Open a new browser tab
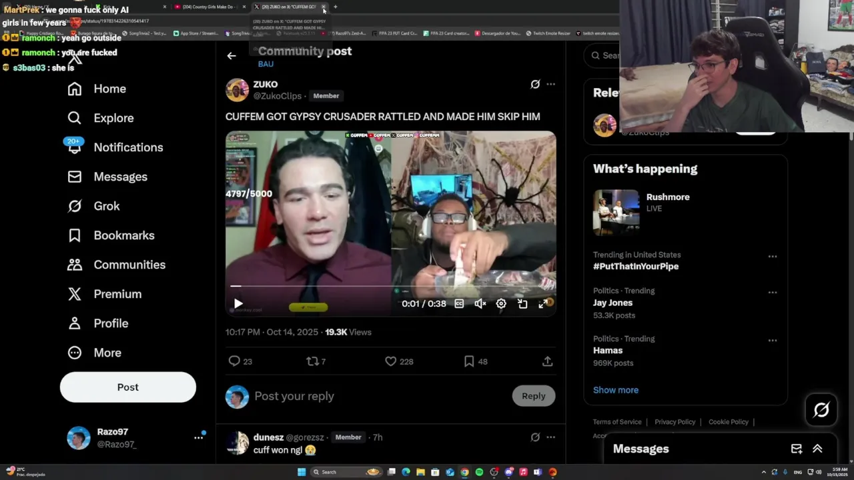 (335, 7)
